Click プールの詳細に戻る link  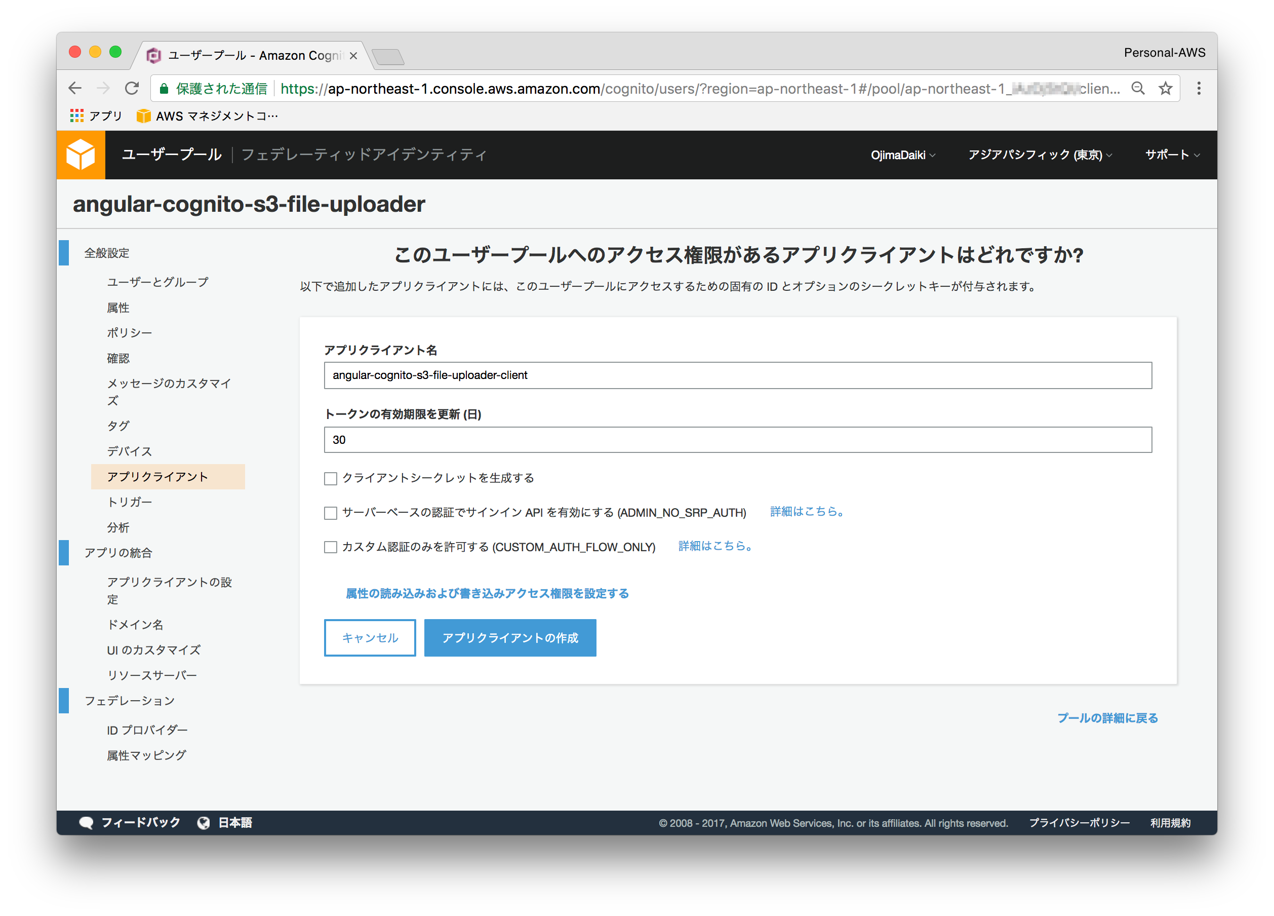pyautogui.click(x=1107, y=718)
